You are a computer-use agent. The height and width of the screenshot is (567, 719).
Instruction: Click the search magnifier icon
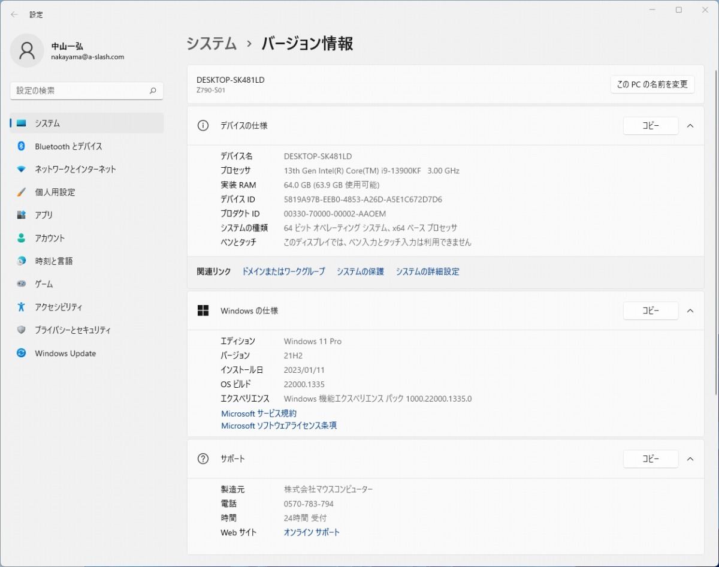pos(153,91)
